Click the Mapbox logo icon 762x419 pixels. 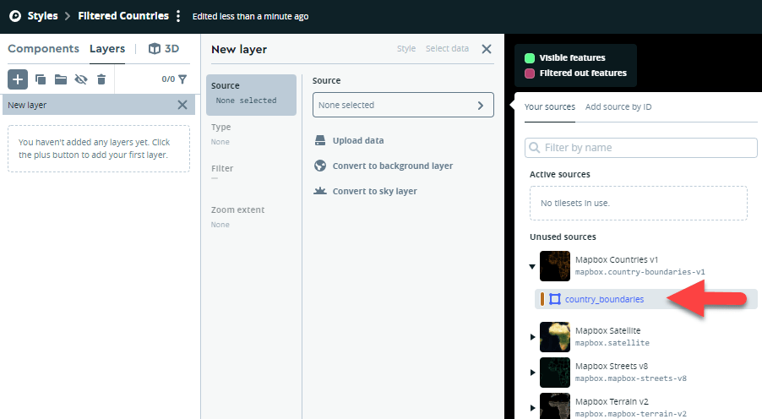(14, 16)
